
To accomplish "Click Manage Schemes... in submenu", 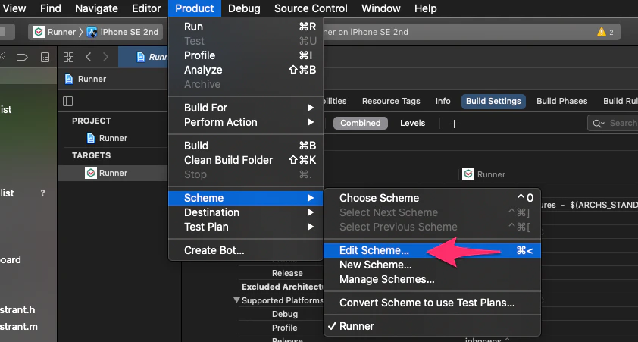I will [x=432, y=279].
